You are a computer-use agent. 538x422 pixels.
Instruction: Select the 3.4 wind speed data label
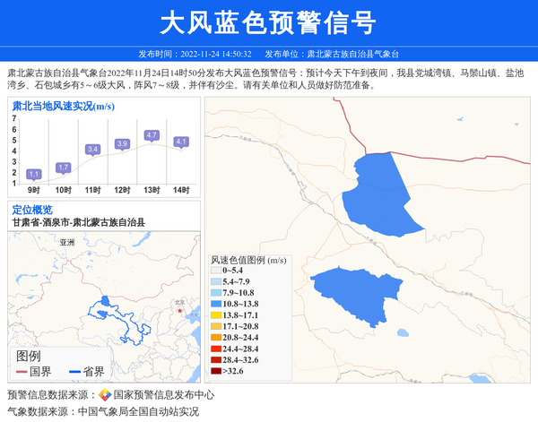[x=92, y=149]
